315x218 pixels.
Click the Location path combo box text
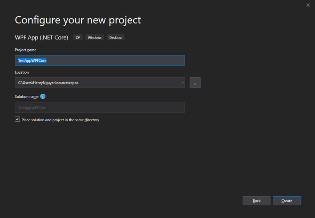[x=48, y=83]
